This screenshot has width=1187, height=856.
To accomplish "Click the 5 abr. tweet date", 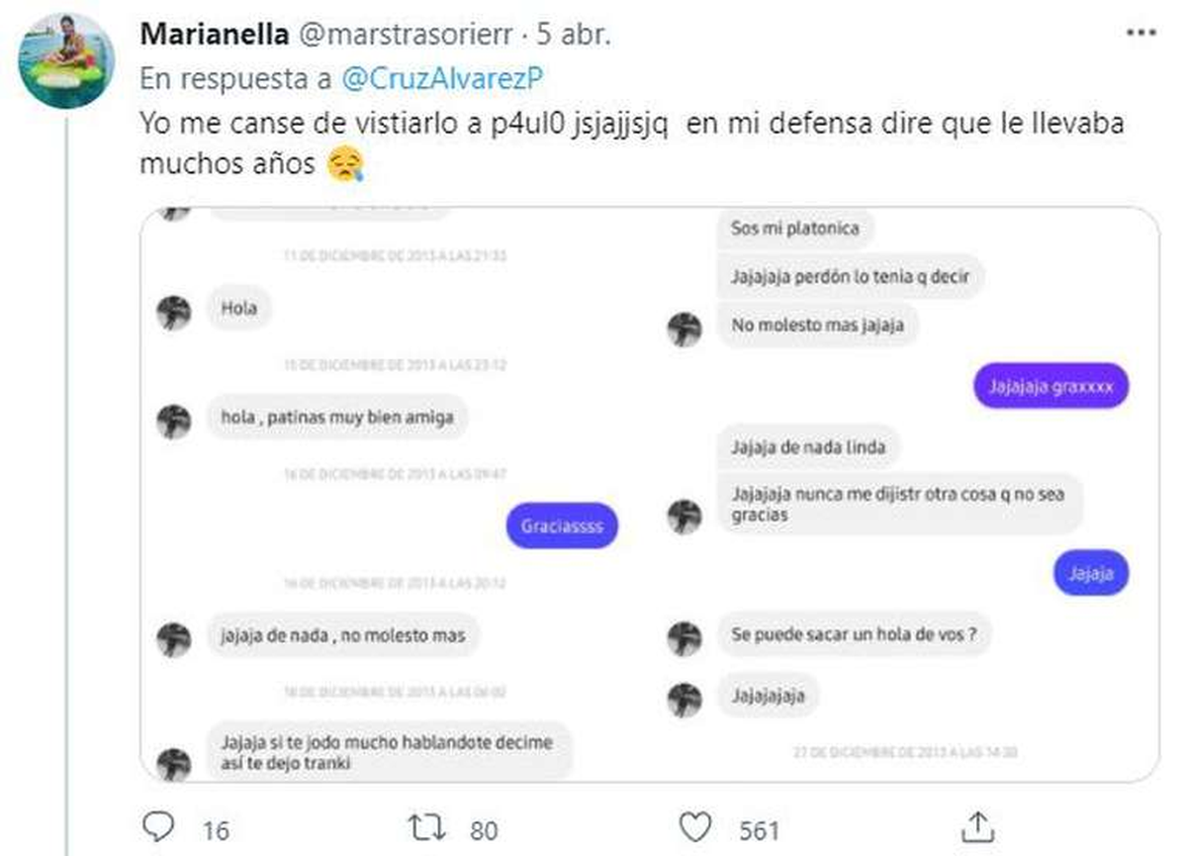I will click(574, 34).
